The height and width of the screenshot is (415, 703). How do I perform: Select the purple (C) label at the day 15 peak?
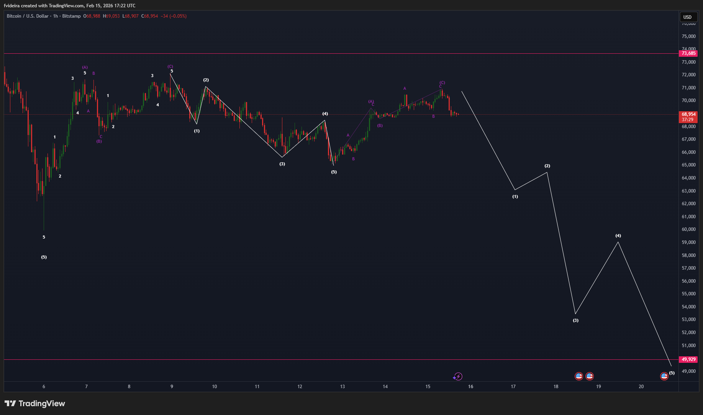click(442, 82)
